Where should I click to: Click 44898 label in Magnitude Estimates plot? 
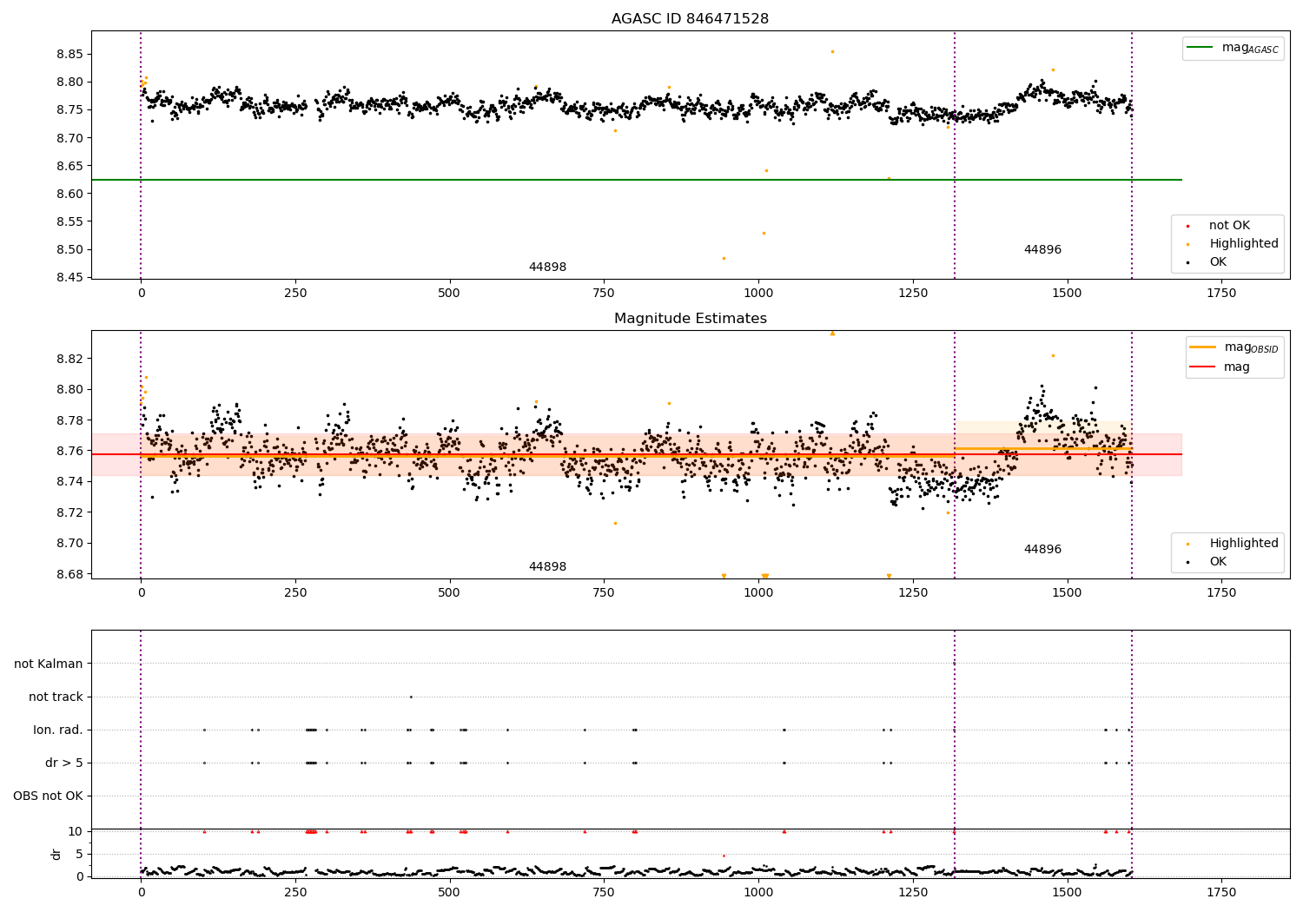coord(547,567)
